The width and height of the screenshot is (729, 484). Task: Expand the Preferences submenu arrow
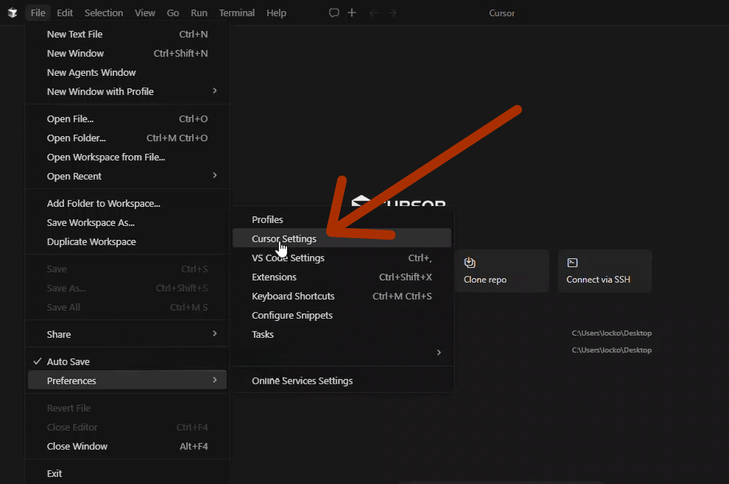point(214,380)
